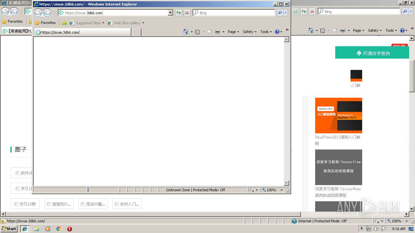Show hidden icons arrow in system tray

click(x=362, y=229)
